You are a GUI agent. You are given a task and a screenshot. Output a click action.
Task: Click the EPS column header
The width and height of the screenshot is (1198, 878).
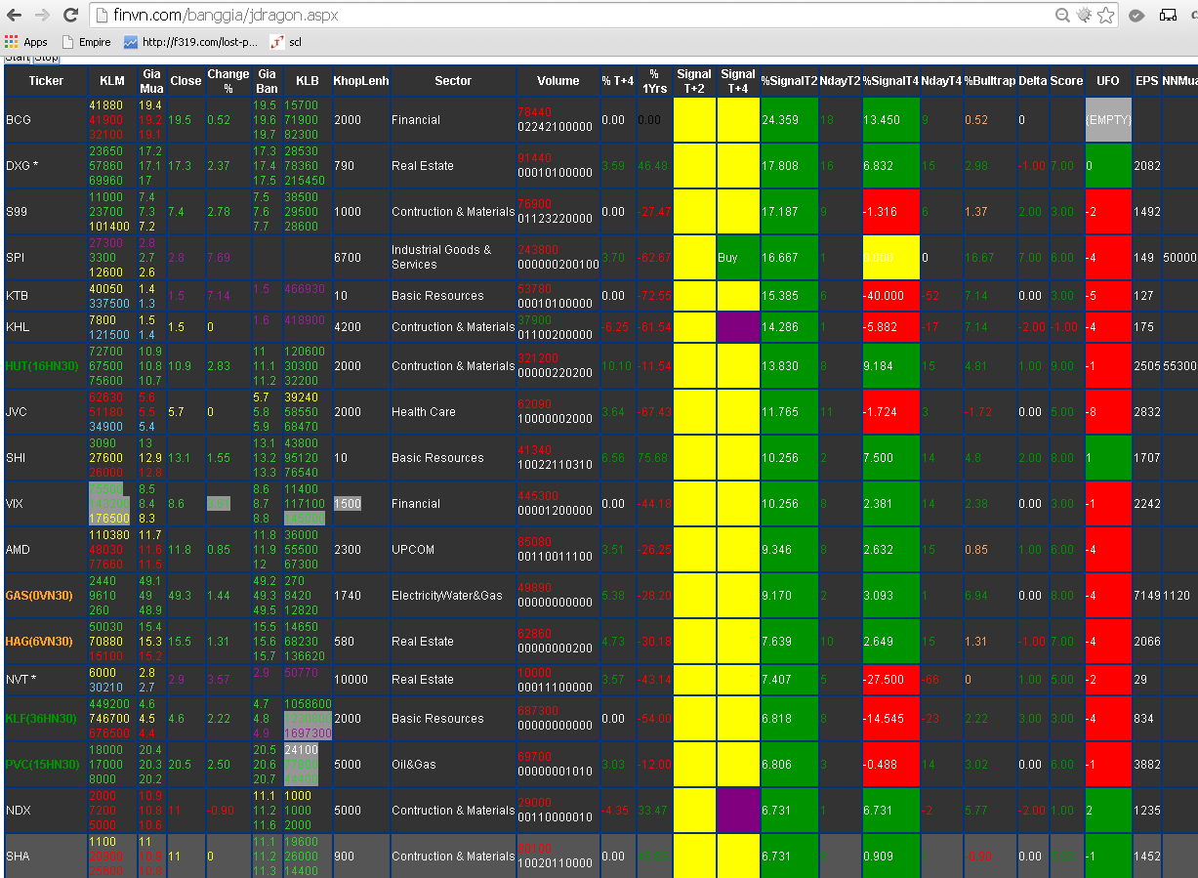click(x=1146, y=81)
